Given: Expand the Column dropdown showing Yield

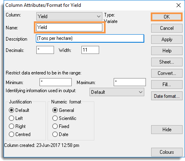Looking at the screenshot, I should tap(69, 17).
